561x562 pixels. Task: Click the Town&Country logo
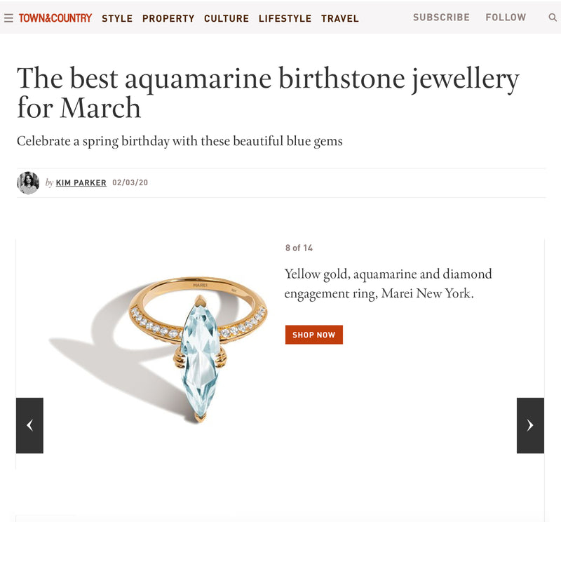[x=55, y=18]
